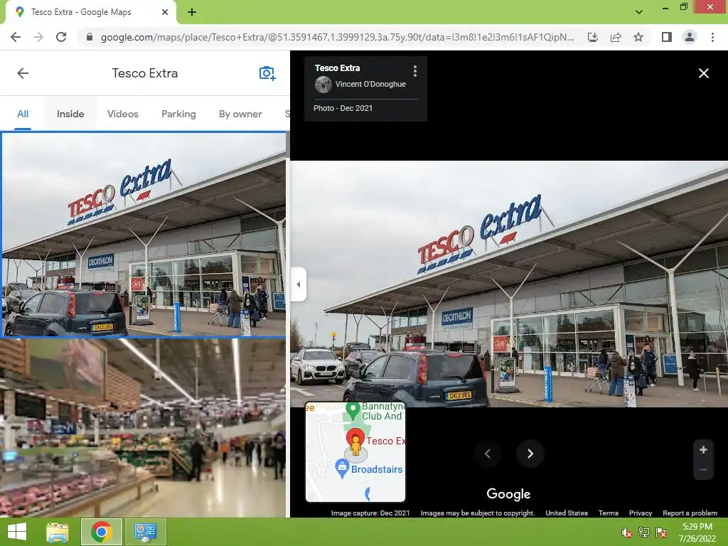This screenshot has width=728, height=546.
Task: Open the tab search dropdown chevron
Action: [639, 12]
